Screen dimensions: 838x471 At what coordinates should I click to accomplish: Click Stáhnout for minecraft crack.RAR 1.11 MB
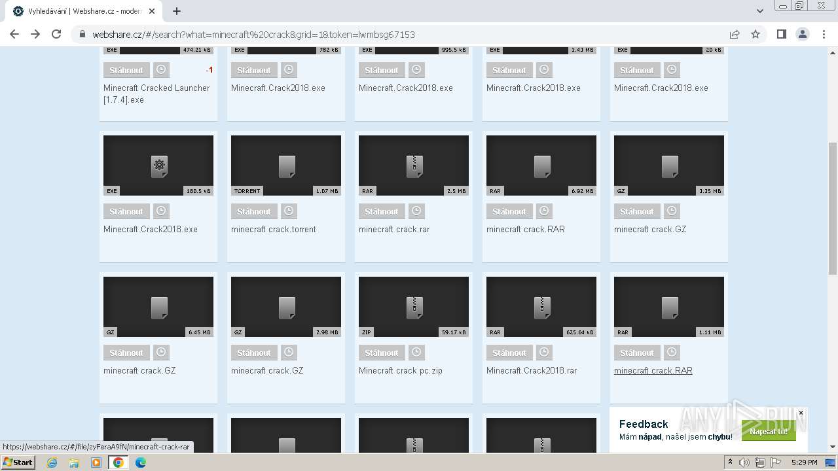637,353
